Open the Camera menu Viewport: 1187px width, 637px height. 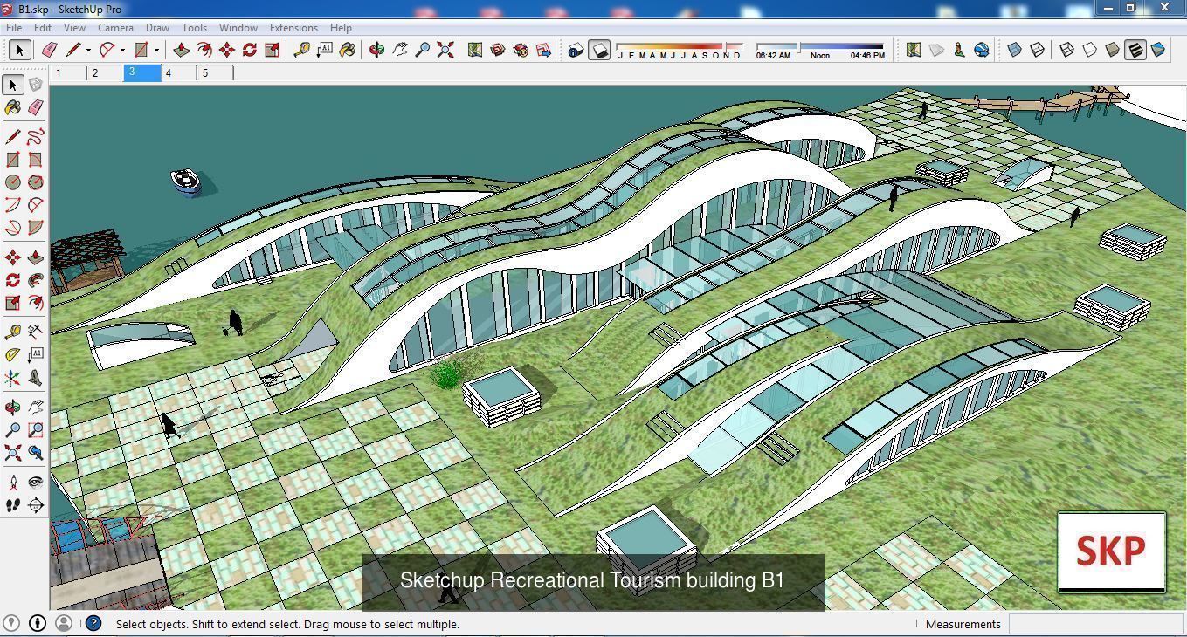click(x=115, y=28)
